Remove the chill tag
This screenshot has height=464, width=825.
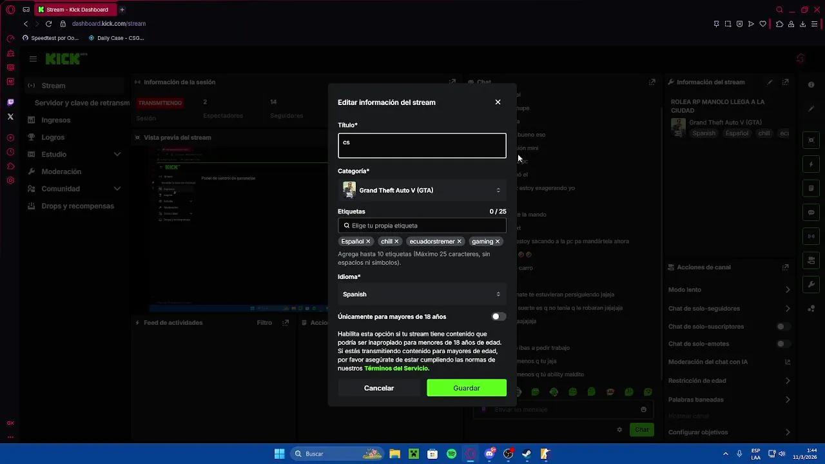tap(396, 242)
